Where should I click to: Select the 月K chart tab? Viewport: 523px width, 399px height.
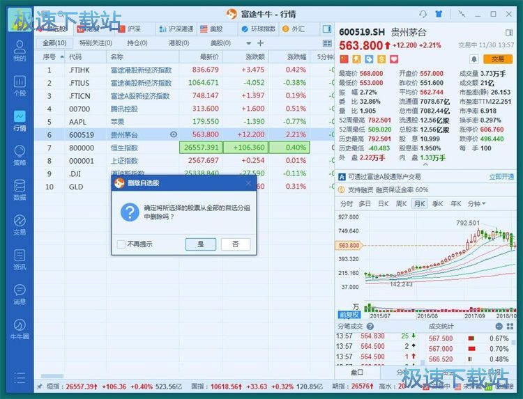419,203
